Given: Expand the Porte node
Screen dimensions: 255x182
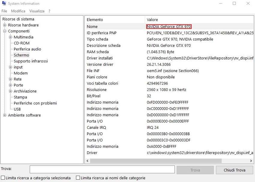Looking at the screenshot, I should pyautogui.click(x=11, y=85).
